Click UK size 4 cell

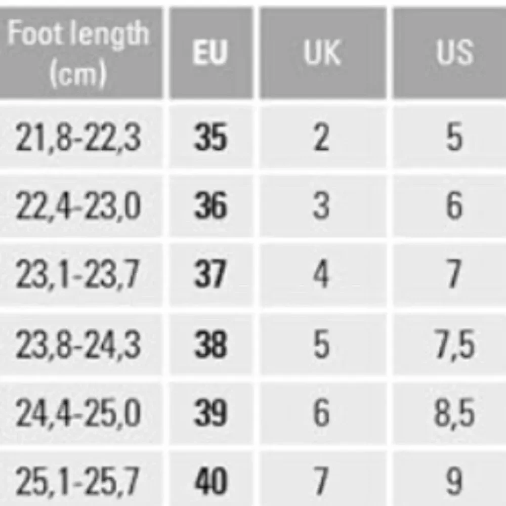tap(323, 275)
